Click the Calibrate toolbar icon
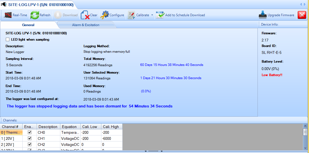The image size is (309, 153). (x=131, y=15)
